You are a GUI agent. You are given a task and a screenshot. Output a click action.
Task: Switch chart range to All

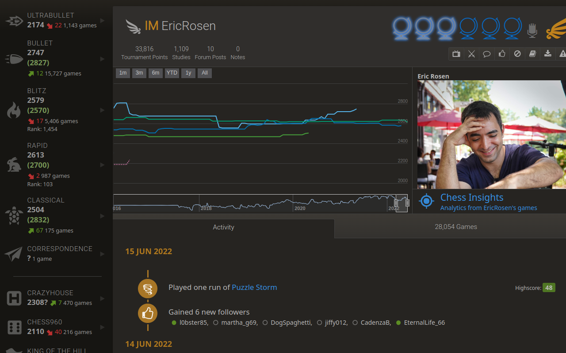(204, 73)
